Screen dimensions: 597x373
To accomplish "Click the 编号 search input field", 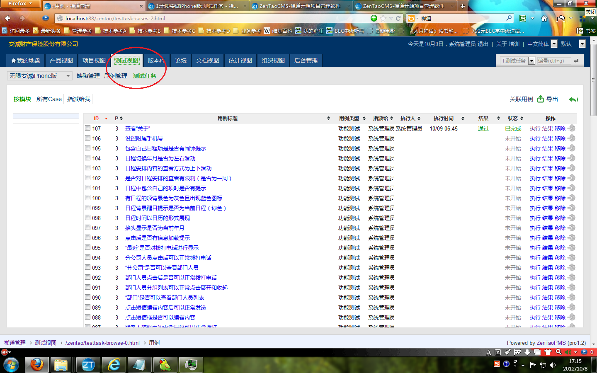I will click(553, 61).
